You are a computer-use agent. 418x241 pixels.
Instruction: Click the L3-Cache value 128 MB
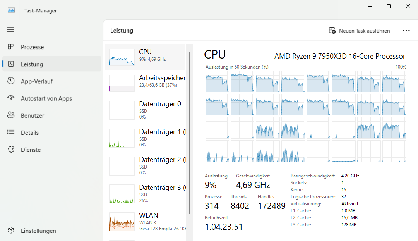349,224
